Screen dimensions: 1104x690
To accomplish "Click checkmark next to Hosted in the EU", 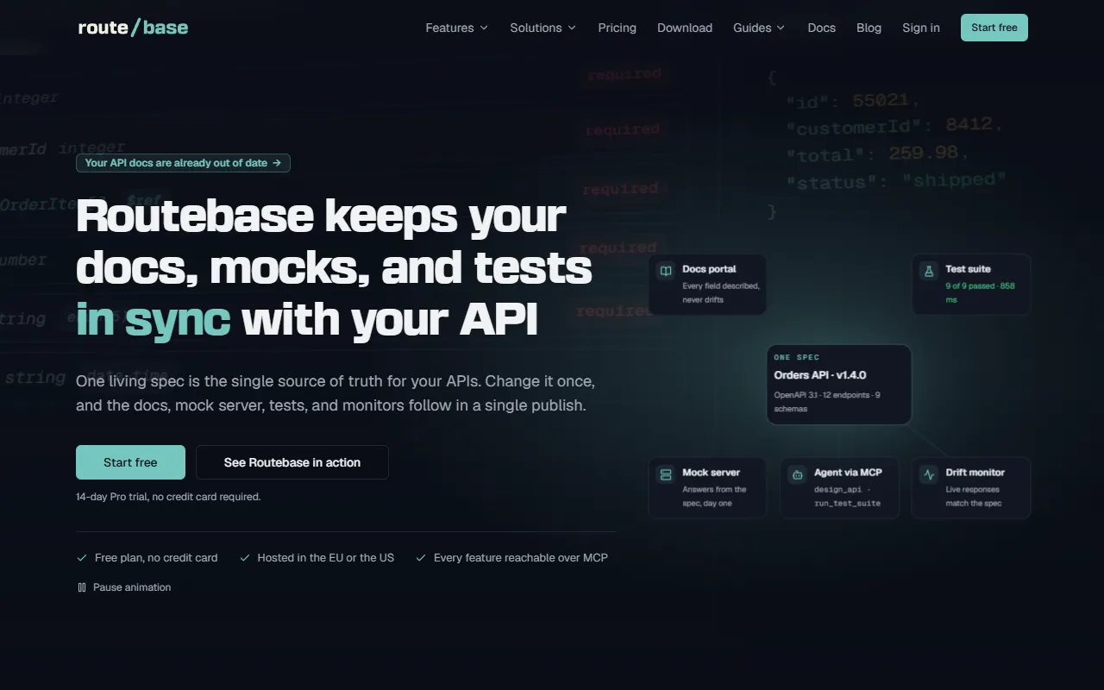I will (x=245, y=558).
